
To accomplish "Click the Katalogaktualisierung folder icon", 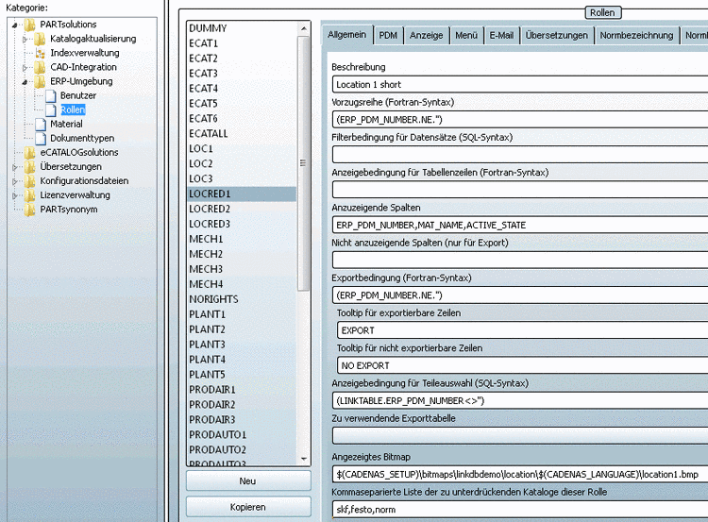I will 40,39.
